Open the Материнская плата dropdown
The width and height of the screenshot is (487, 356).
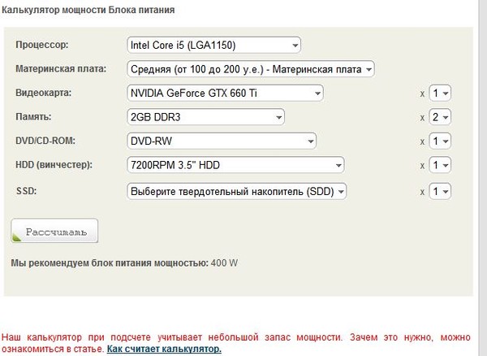coord(251,69)
